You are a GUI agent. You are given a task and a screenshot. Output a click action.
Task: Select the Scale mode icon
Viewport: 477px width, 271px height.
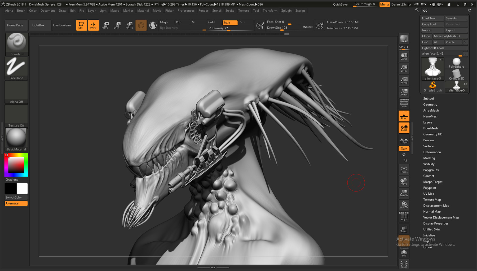(117, 25)
